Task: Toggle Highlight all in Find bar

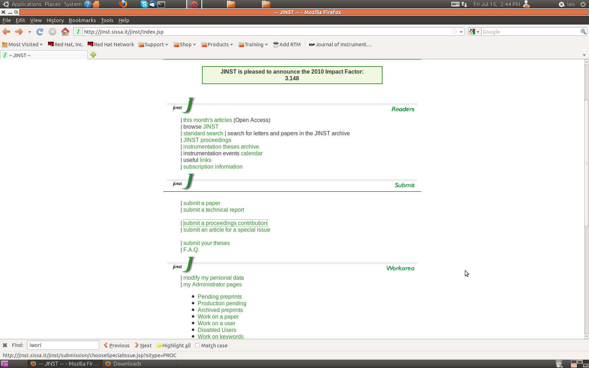Action: pyautogui.click(x=174, y=346)
